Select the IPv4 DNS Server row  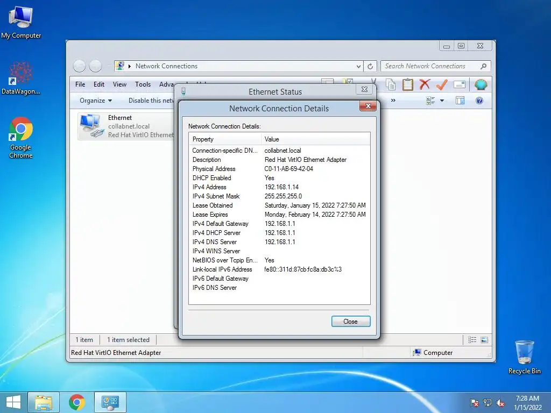pos(279,242)
